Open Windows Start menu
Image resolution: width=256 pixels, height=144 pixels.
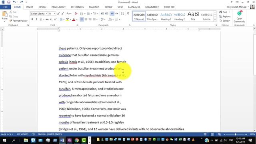pos(4,140)
